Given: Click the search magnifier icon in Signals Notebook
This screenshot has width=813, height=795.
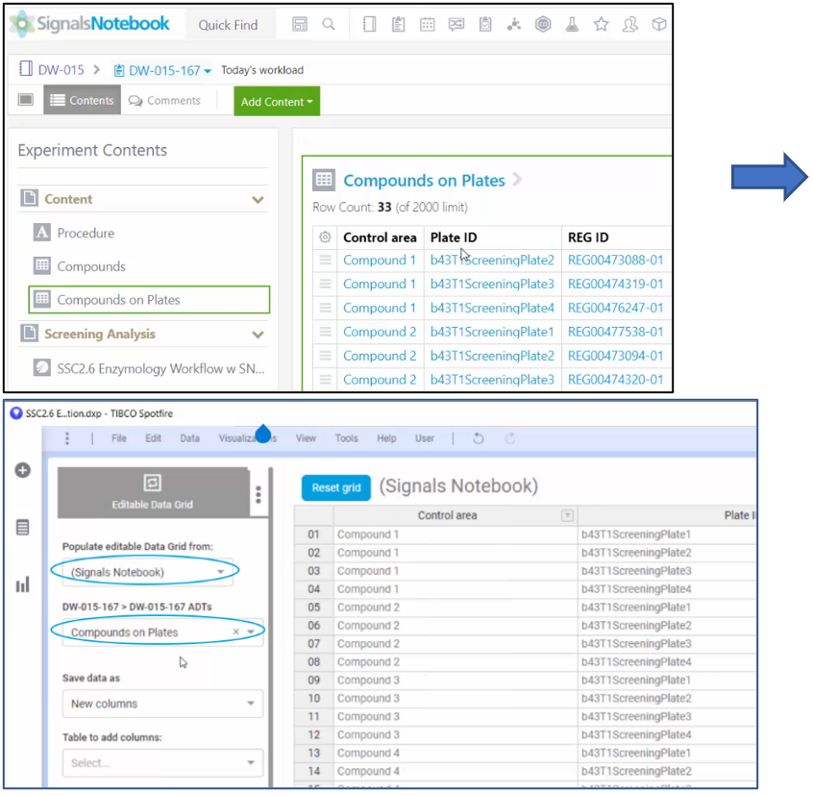Looking at the screenshot, I should point(329,24).
